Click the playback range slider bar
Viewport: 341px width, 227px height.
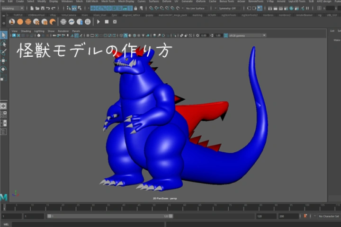pos(110,216)
